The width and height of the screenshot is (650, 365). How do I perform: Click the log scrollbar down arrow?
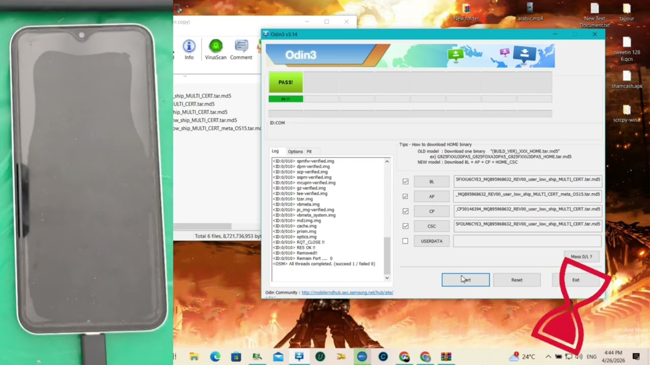pos(387,278)
